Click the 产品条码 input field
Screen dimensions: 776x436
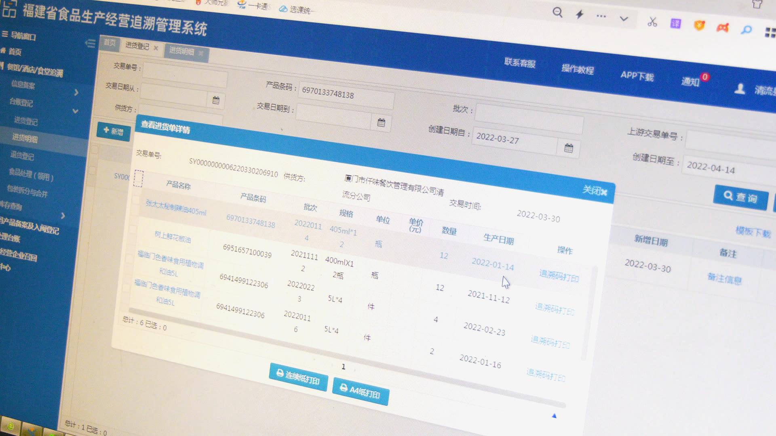pos(346,96)
